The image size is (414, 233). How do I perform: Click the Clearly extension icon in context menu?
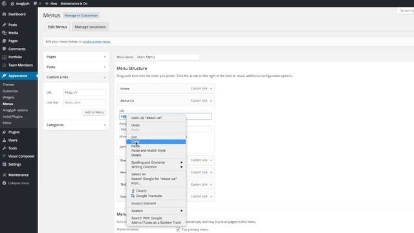(x=133, y=191)
